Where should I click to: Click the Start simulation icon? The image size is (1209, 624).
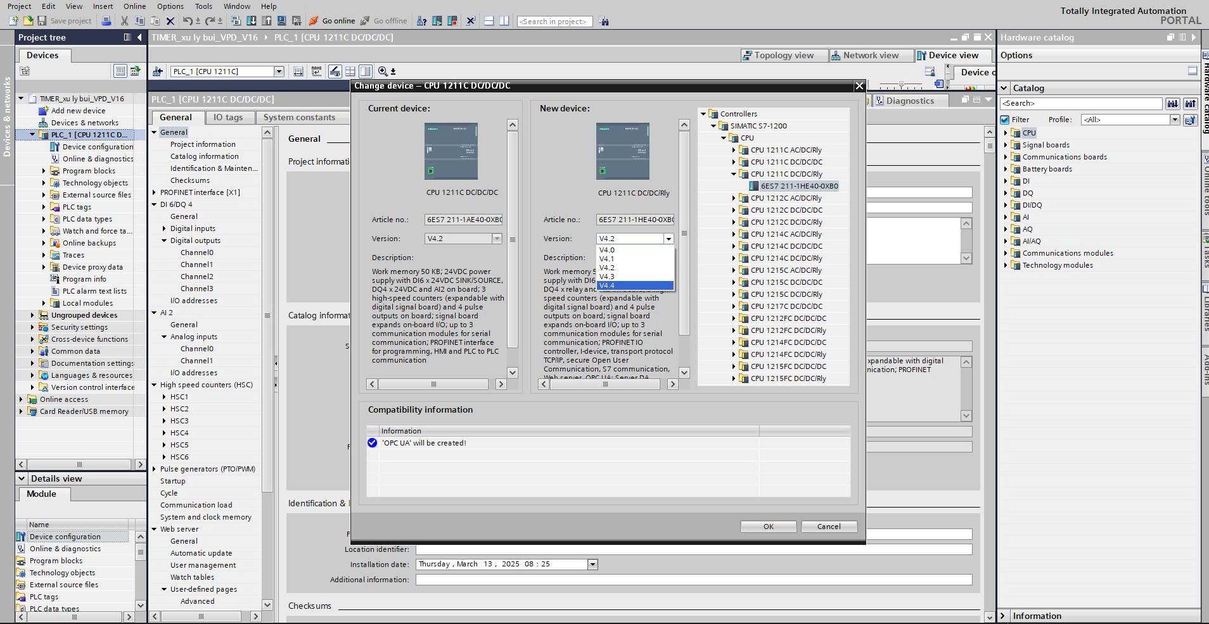point(282,21)
